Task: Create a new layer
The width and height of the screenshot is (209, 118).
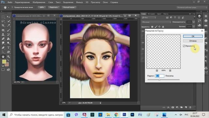Action: pos(186,107)
